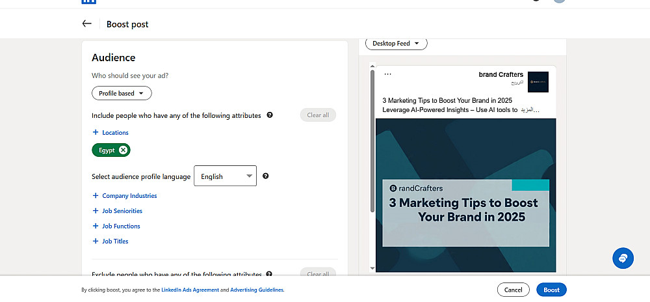Click the help icon next to Include attributes
The image size is (650, 302).
click(x=270, y=115)
